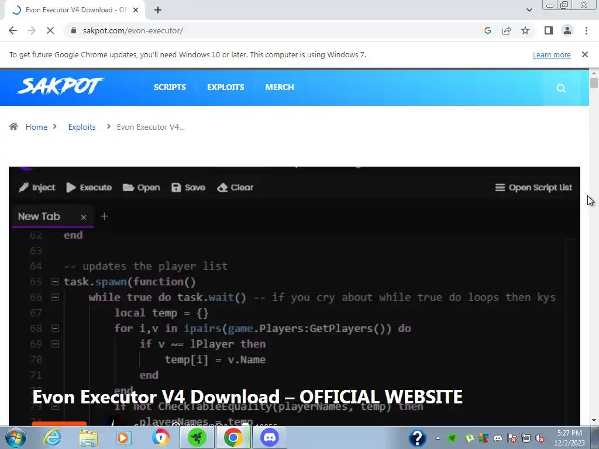Click the page scrollbar up arrow
Viewport: 599px width, 449px height.
click(594, 72)
